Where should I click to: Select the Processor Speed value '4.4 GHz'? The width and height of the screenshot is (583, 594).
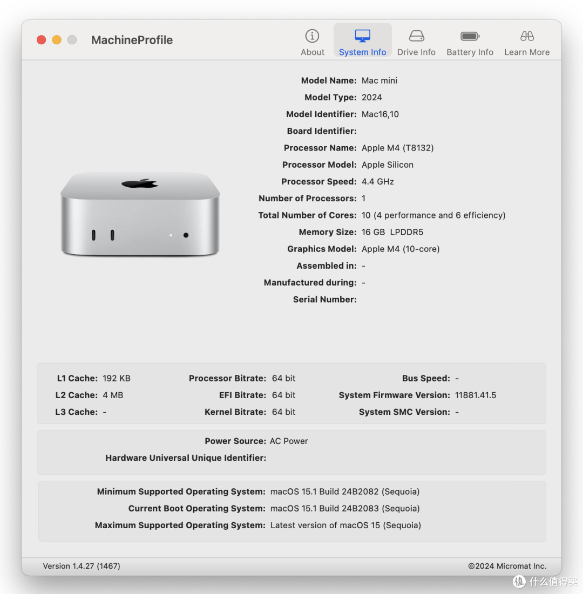(377, 181)
